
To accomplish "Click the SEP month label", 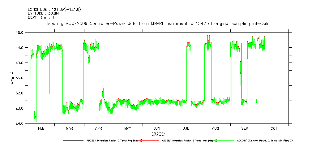I will (x=245, y=128).
